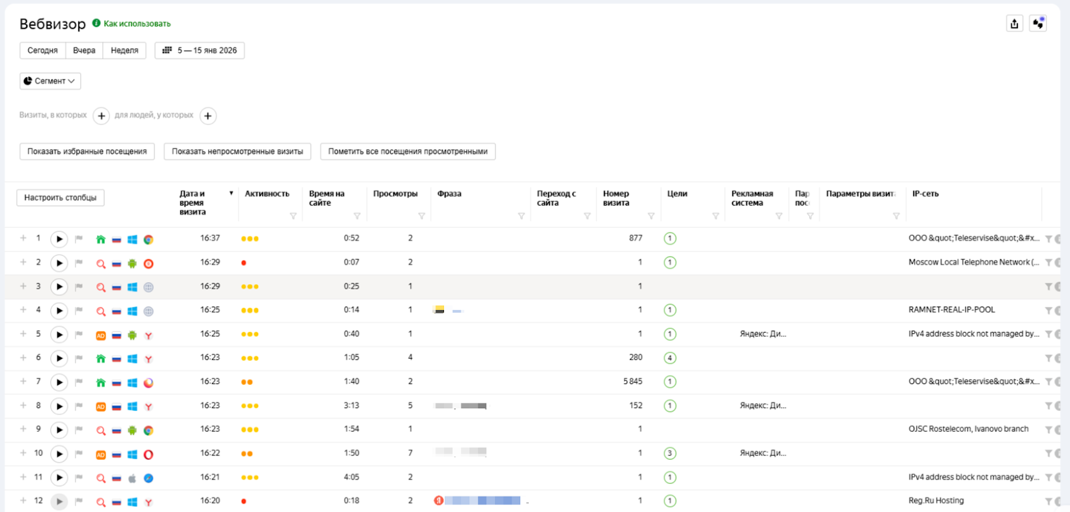Flag visit in row 8 as favorite

tap(79, 406)
